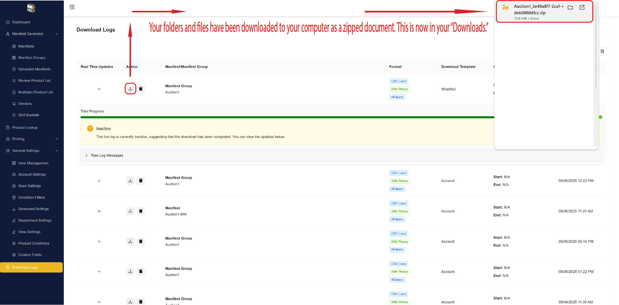Click the table view icon at top right
Viewport: 619px width, 305px height.
(602, 51)
